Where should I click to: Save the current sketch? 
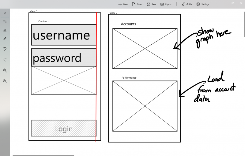[151, 4]
